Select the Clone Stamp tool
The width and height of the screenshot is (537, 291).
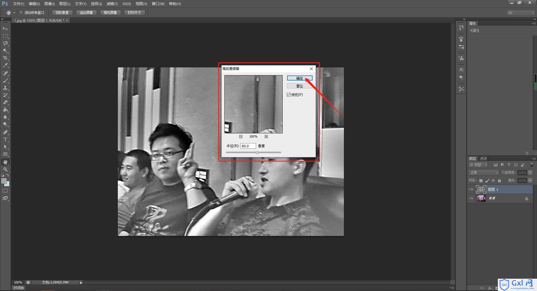[x=5, y=88]
